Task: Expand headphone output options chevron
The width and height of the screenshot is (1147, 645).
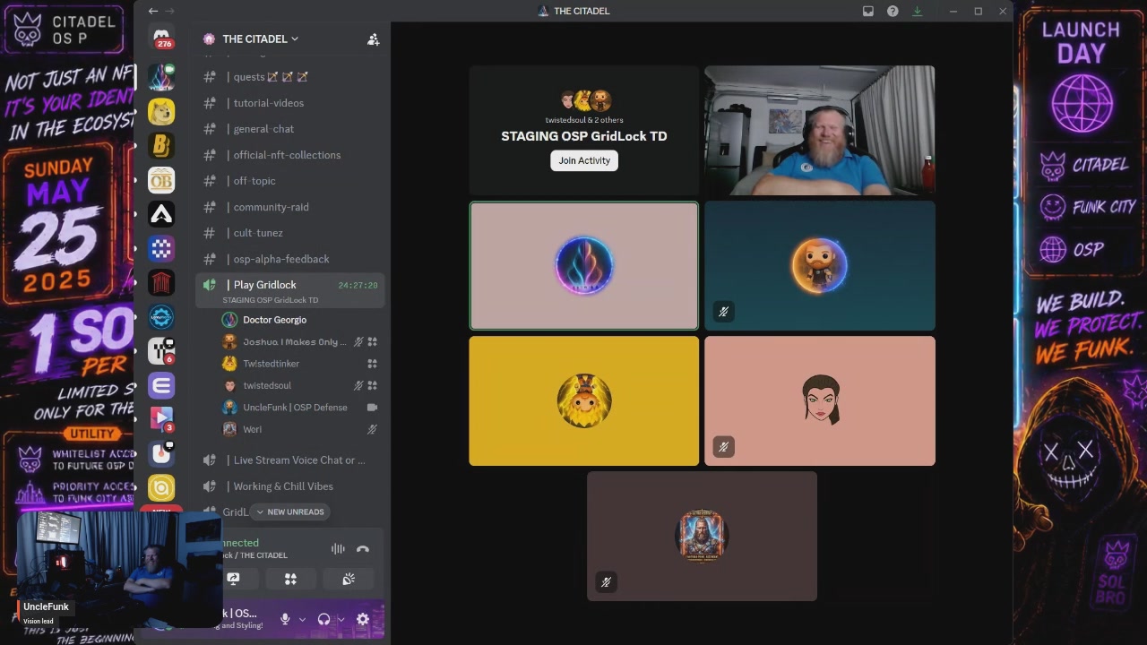Action: (x=341, y=619)
